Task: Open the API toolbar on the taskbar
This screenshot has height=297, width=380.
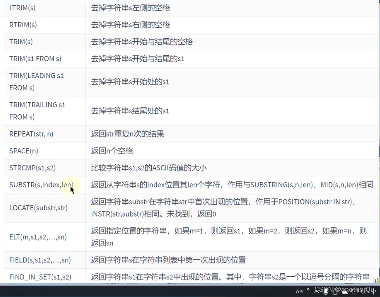Action: click(x=299, y=291)
